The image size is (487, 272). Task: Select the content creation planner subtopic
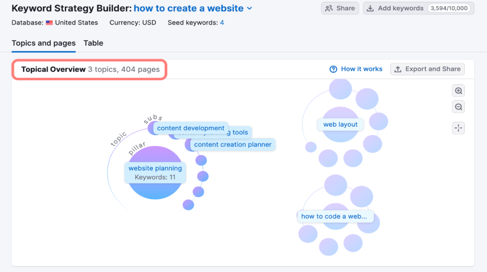233,145
